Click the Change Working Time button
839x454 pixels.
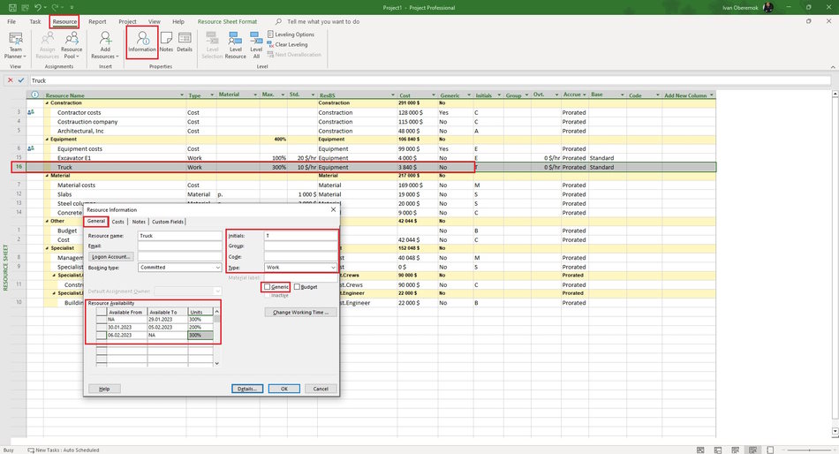300,312
